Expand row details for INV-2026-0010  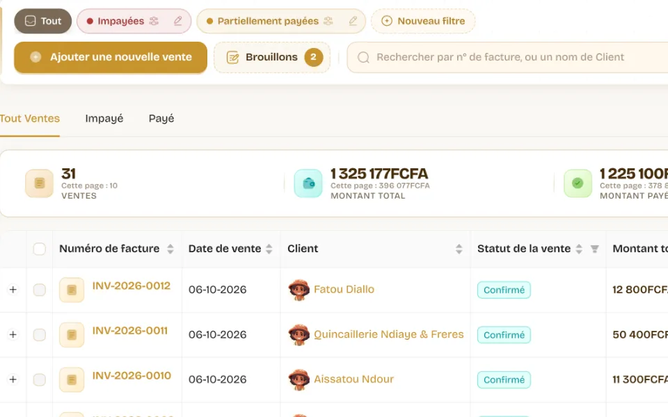(13, 379)
